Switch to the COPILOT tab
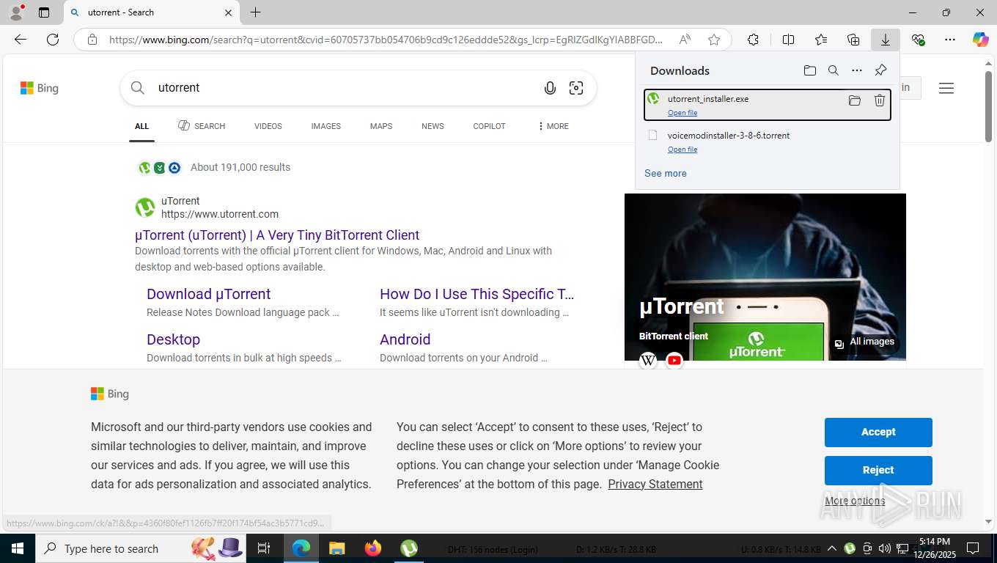 coord(489,126)
